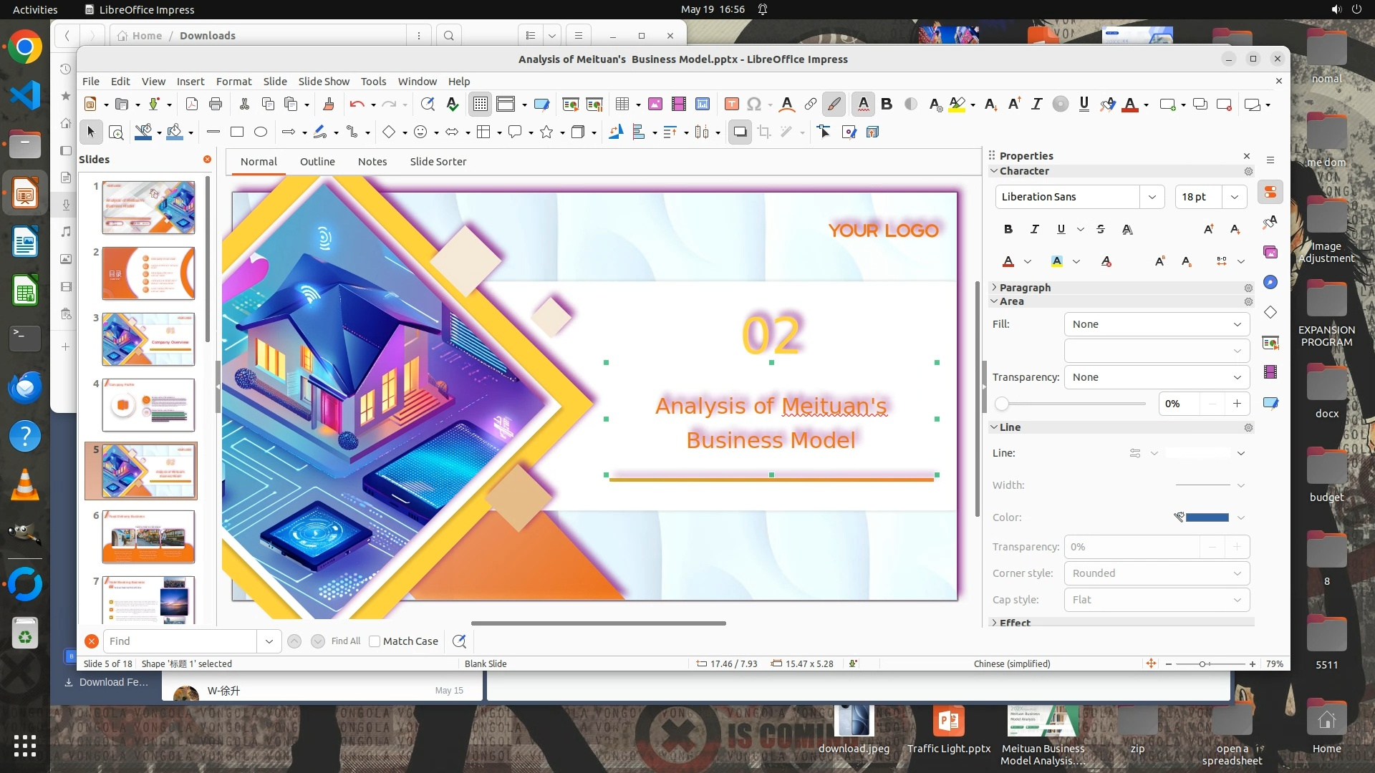
Task: Toggle the Display Grid icon
Action: (x=480, y=104)
